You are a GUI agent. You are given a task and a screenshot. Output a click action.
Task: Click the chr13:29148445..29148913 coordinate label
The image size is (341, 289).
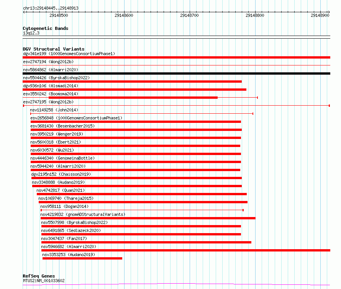pos(51,8)
